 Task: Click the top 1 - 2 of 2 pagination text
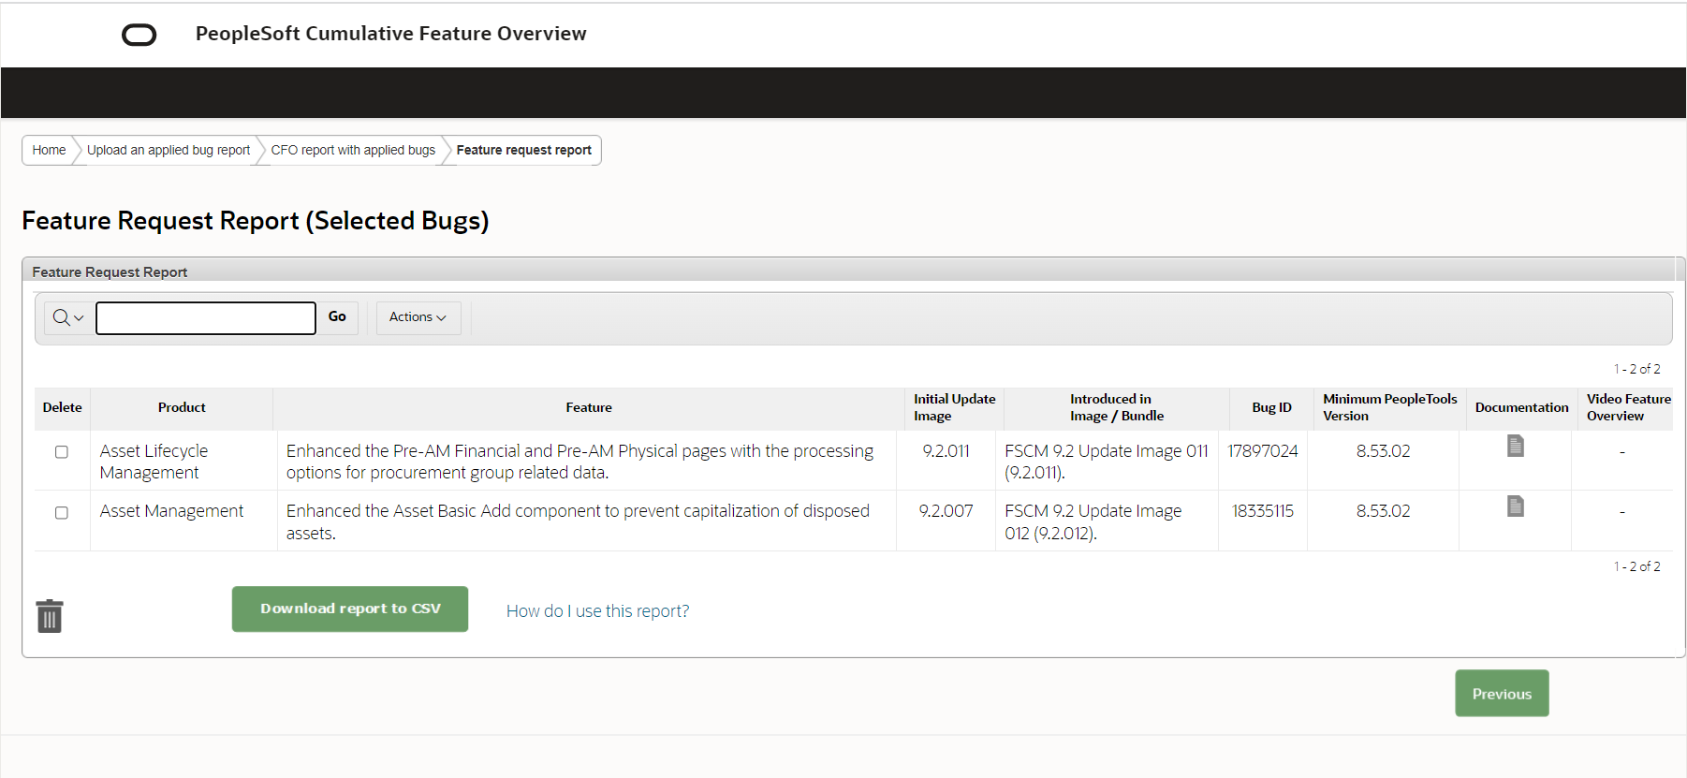pyautogui.click(x=1636, y=369)
